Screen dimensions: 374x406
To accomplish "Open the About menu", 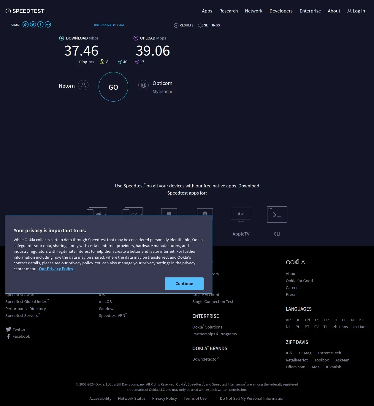I will [334, 11].
